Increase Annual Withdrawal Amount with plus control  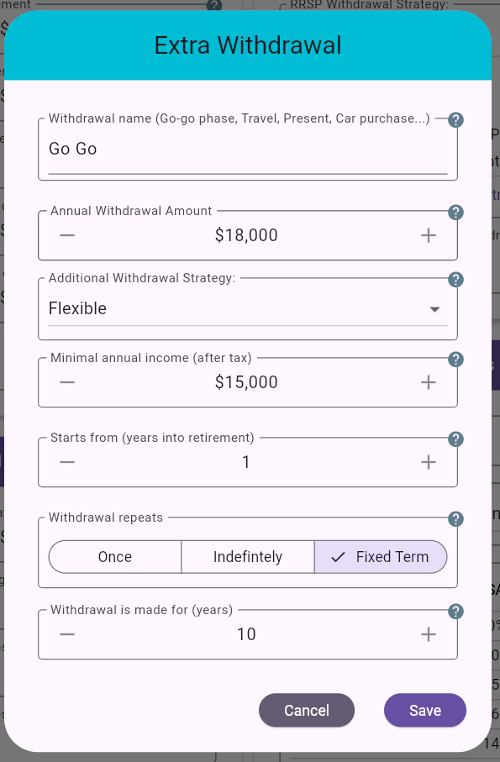(x=428, y=235)
